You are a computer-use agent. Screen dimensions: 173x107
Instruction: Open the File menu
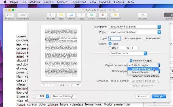[24, 2]
